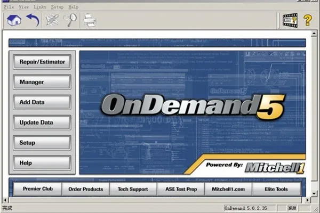Screen dimensions: 320x213
Task: Select the Add Data button
Action: (x=42, y=102)
